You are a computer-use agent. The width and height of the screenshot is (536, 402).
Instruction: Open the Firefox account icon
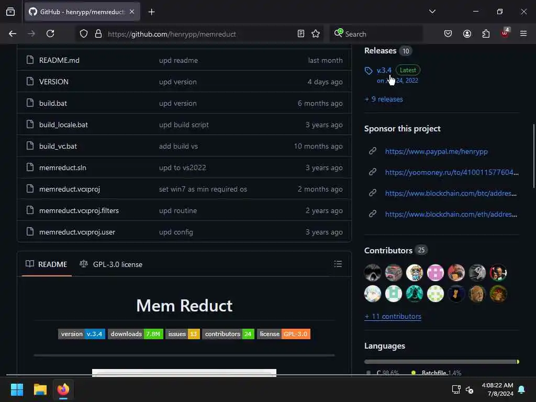[467, 34]
